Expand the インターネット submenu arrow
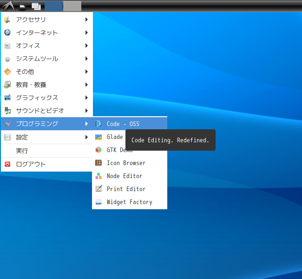 86,33
